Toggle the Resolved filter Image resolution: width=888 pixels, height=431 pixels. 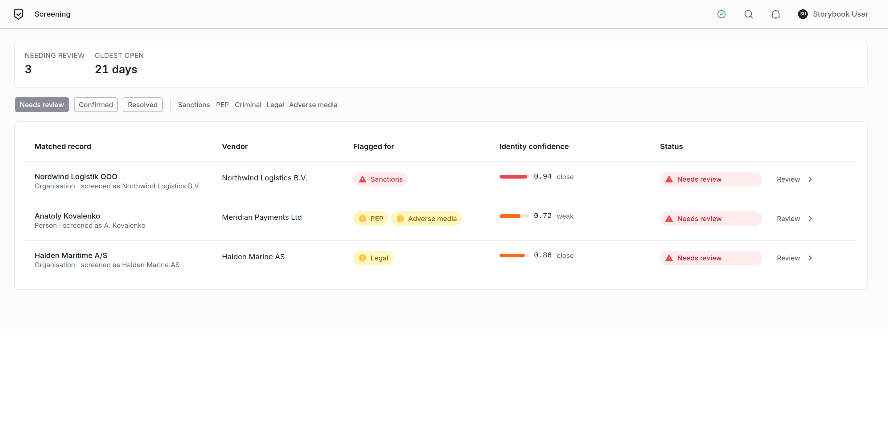click(x=143, y=105)
